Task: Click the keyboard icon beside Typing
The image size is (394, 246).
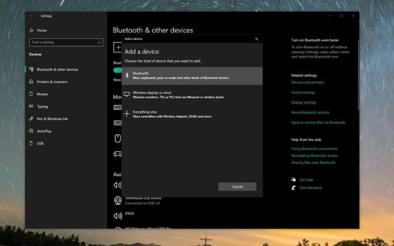Action: tap(31, 106)
